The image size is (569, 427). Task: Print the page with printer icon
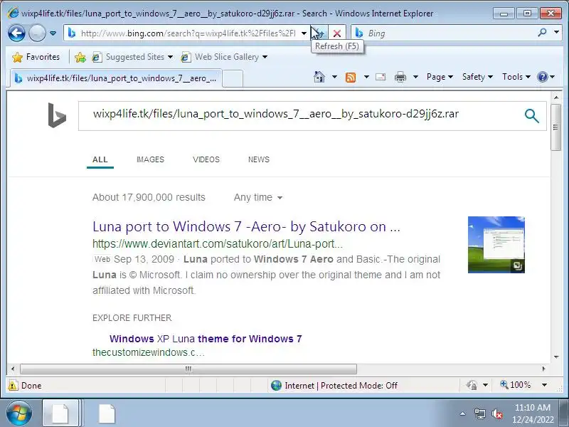coord(400,77)
